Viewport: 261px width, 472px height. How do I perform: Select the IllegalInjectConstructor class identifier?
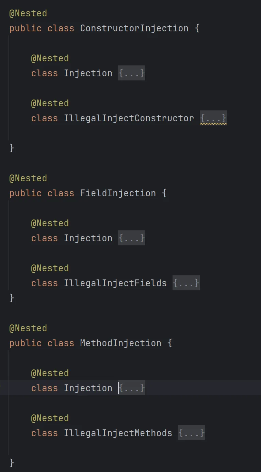point(129,118)
